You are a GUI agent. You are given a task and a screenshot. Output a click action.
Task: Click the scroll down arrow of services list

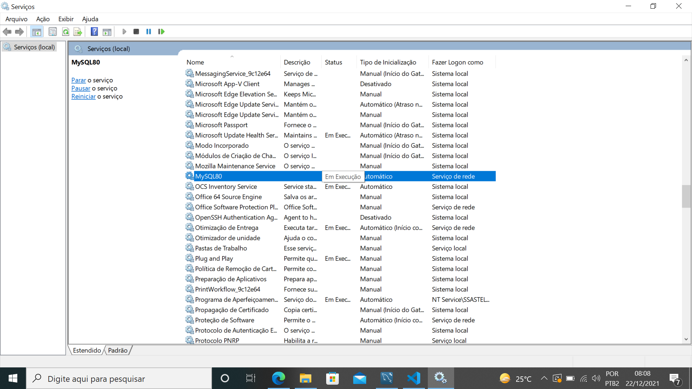tap(686, 339)
